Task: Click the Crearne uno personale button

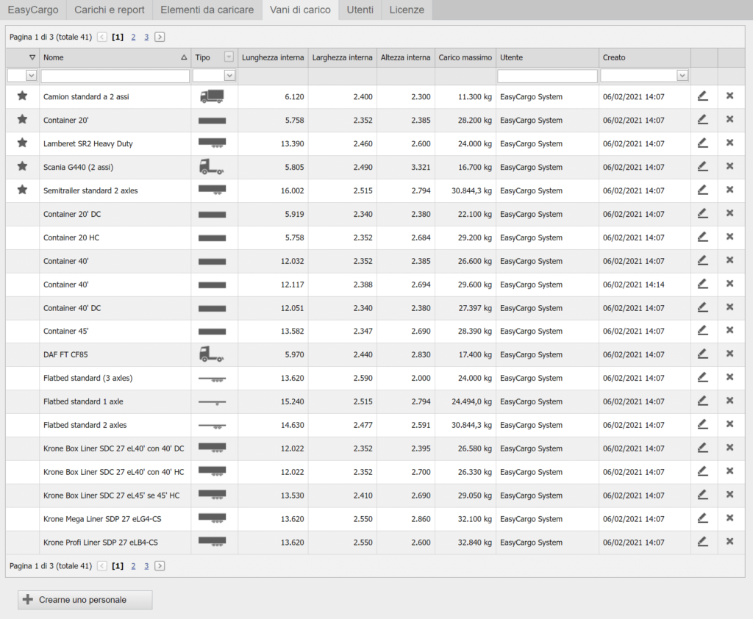Action: coord(85,599)
